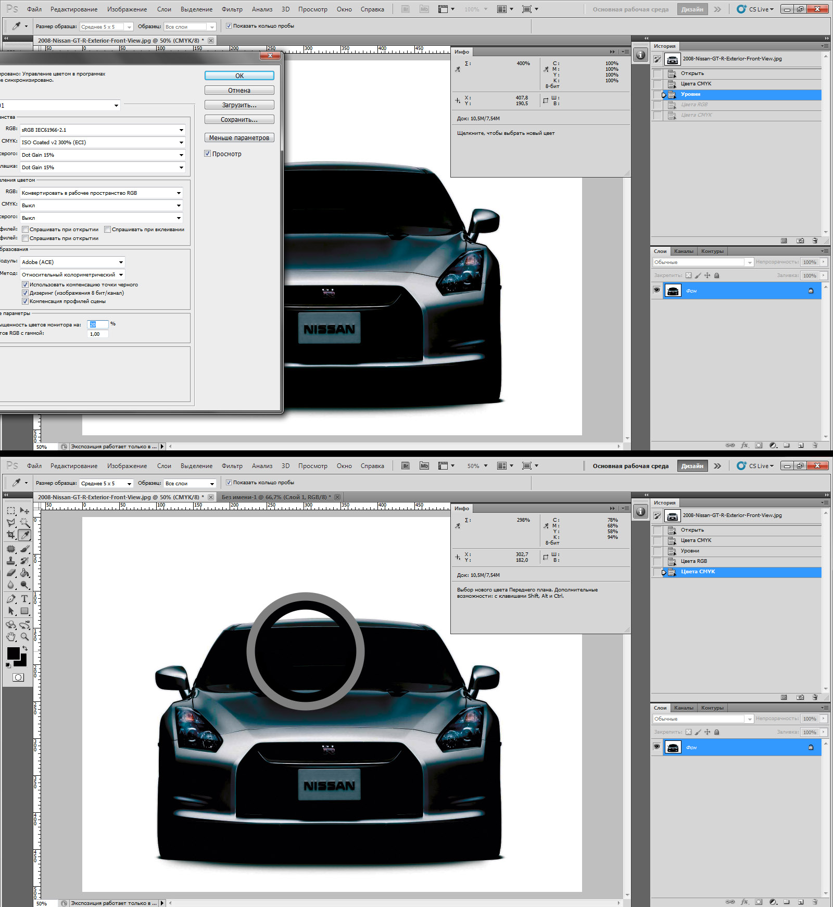Select the Horizontal Type tool

click(24, 599)
